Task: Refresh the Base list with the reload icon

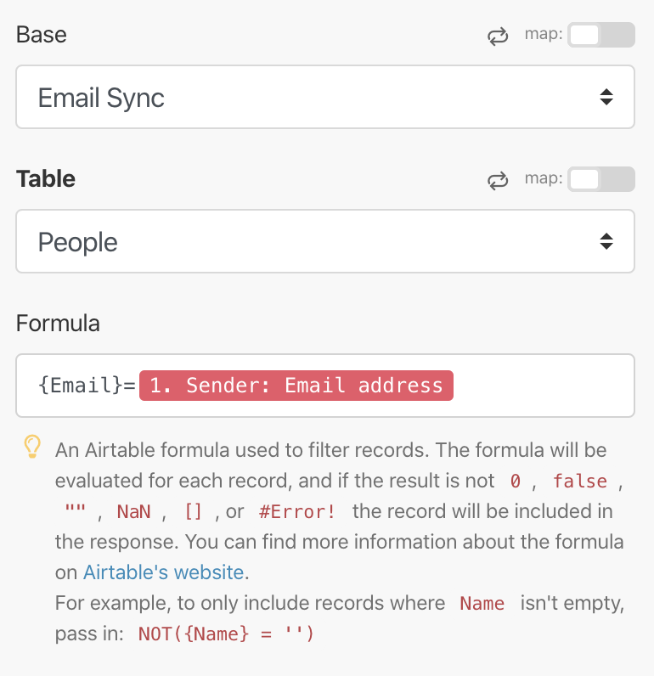Action: coord(498,37)
